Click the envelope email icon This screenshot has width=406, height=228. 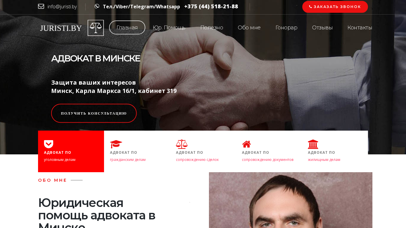coord(41,6)
